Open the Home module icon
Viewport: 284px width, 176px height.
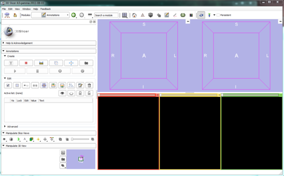click(134, 15)
